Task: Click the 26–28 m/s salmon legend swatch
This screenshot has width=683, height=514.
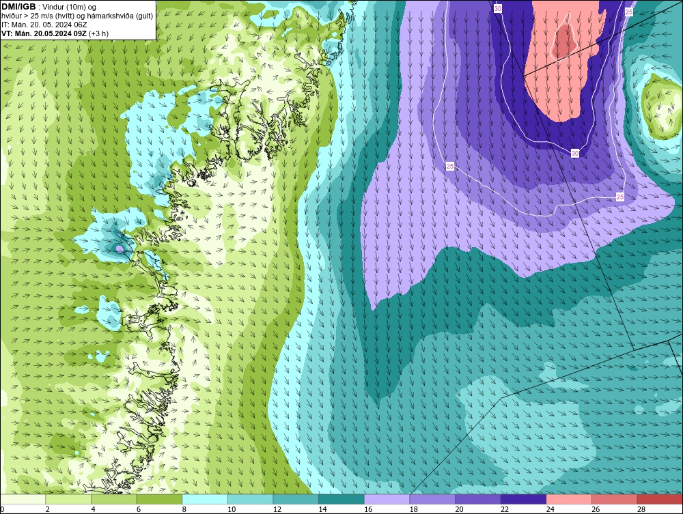Action: (615, 499)
